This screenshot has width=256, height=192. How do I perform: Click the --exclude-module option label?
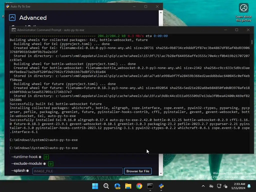[27, 163]
